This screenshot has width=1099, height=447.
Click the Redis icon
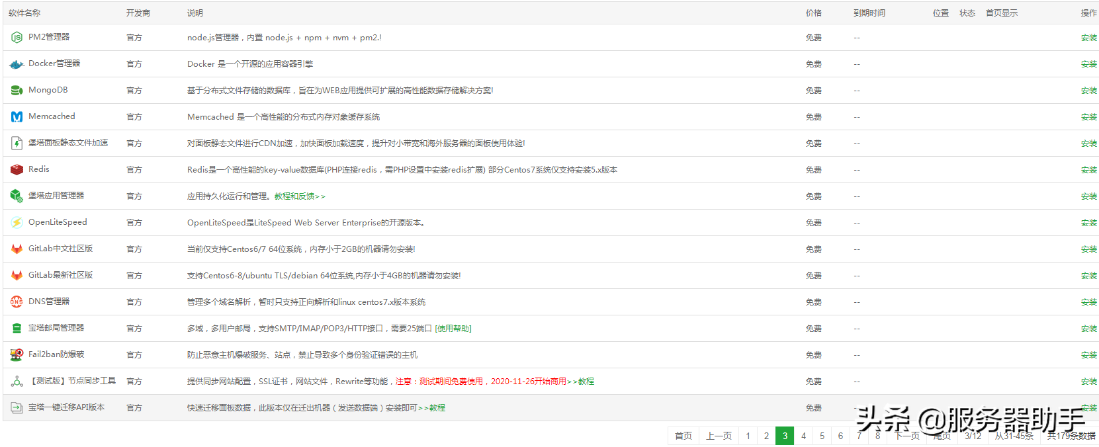tap(17, 170)
